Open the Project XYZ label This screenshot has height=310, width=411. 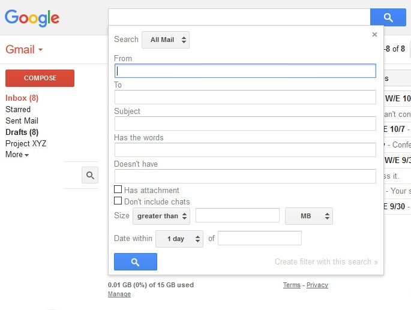click(26, 143)
